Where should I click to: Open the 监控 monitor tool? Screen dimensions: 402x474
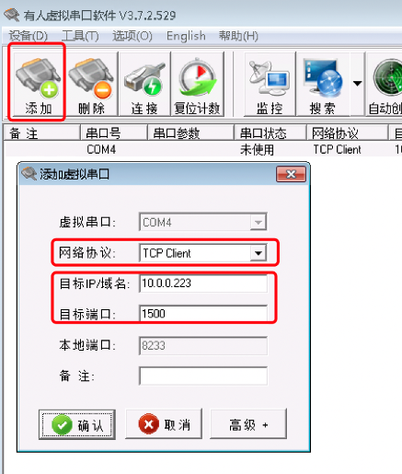[x=270, y=84]
